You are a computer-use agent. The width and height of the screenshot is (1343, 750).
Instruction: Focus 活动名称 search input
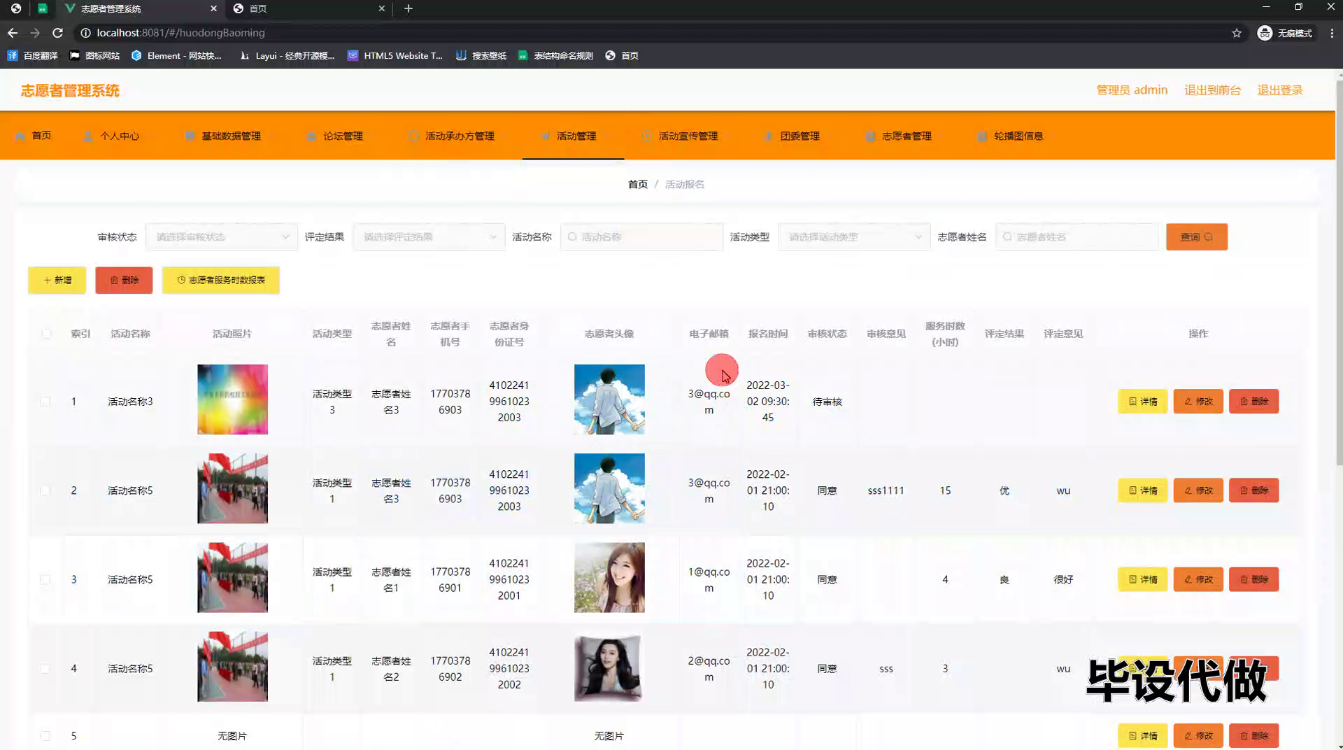click(x=641, y=237)
